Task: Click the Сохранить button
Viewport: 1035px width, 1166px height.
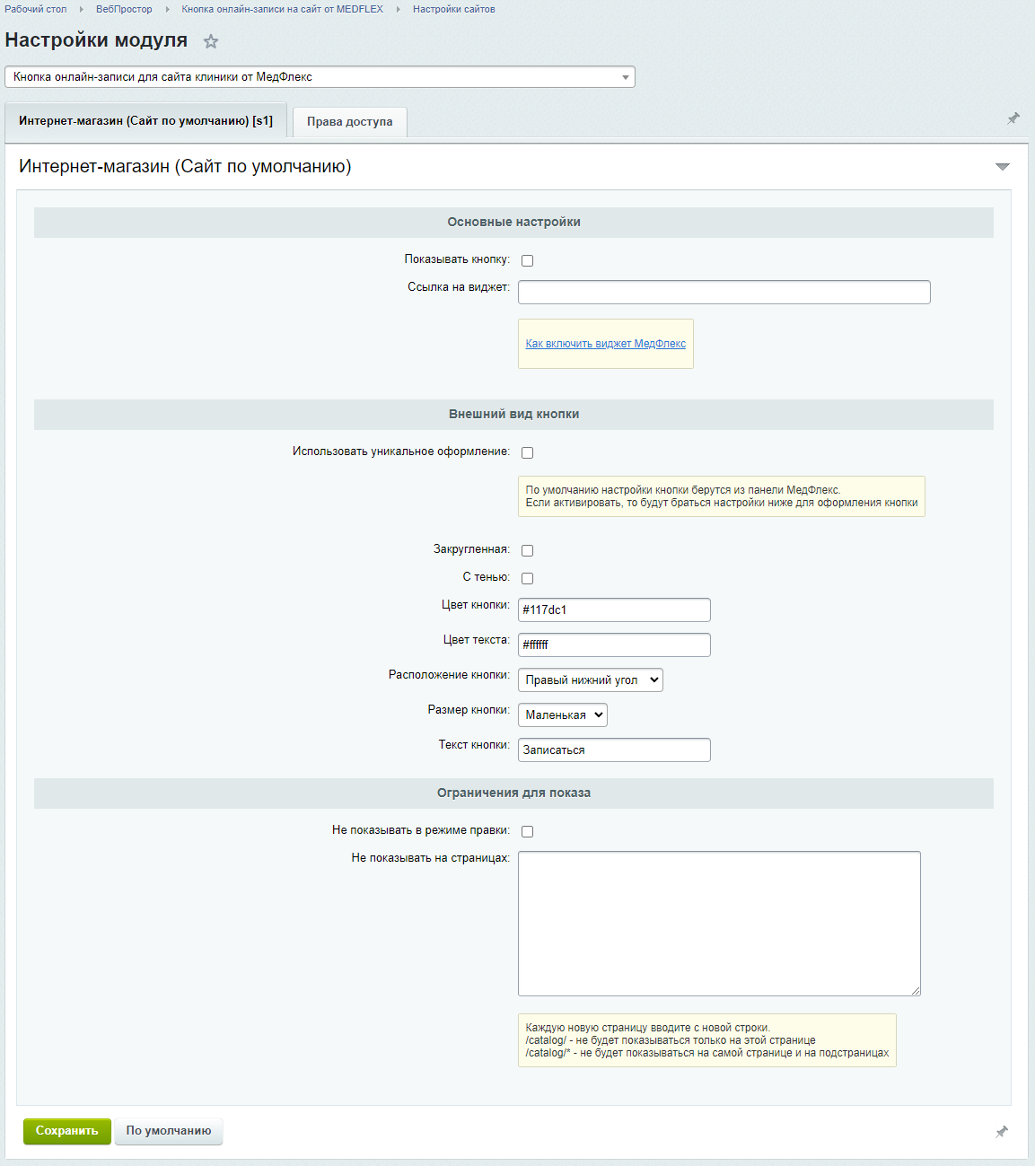Action: (x=67, y=1131)
